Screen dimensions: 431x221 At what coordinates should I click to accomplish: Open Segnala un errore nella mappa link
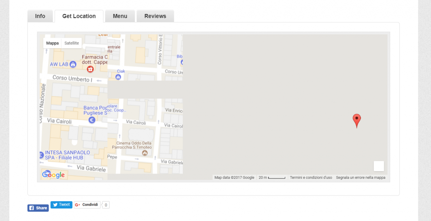(361, 178)
